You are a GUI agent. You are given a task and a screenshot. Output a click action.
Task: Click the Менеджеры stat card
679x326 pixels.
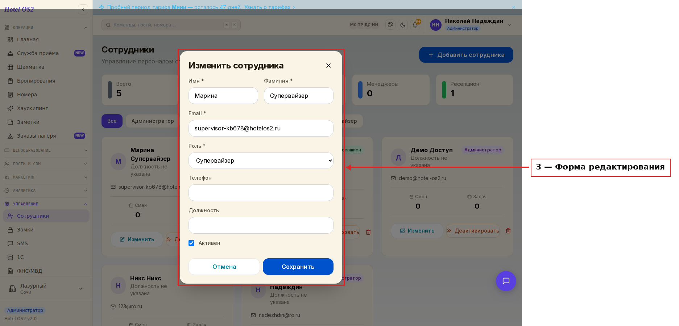pos(391,90)
